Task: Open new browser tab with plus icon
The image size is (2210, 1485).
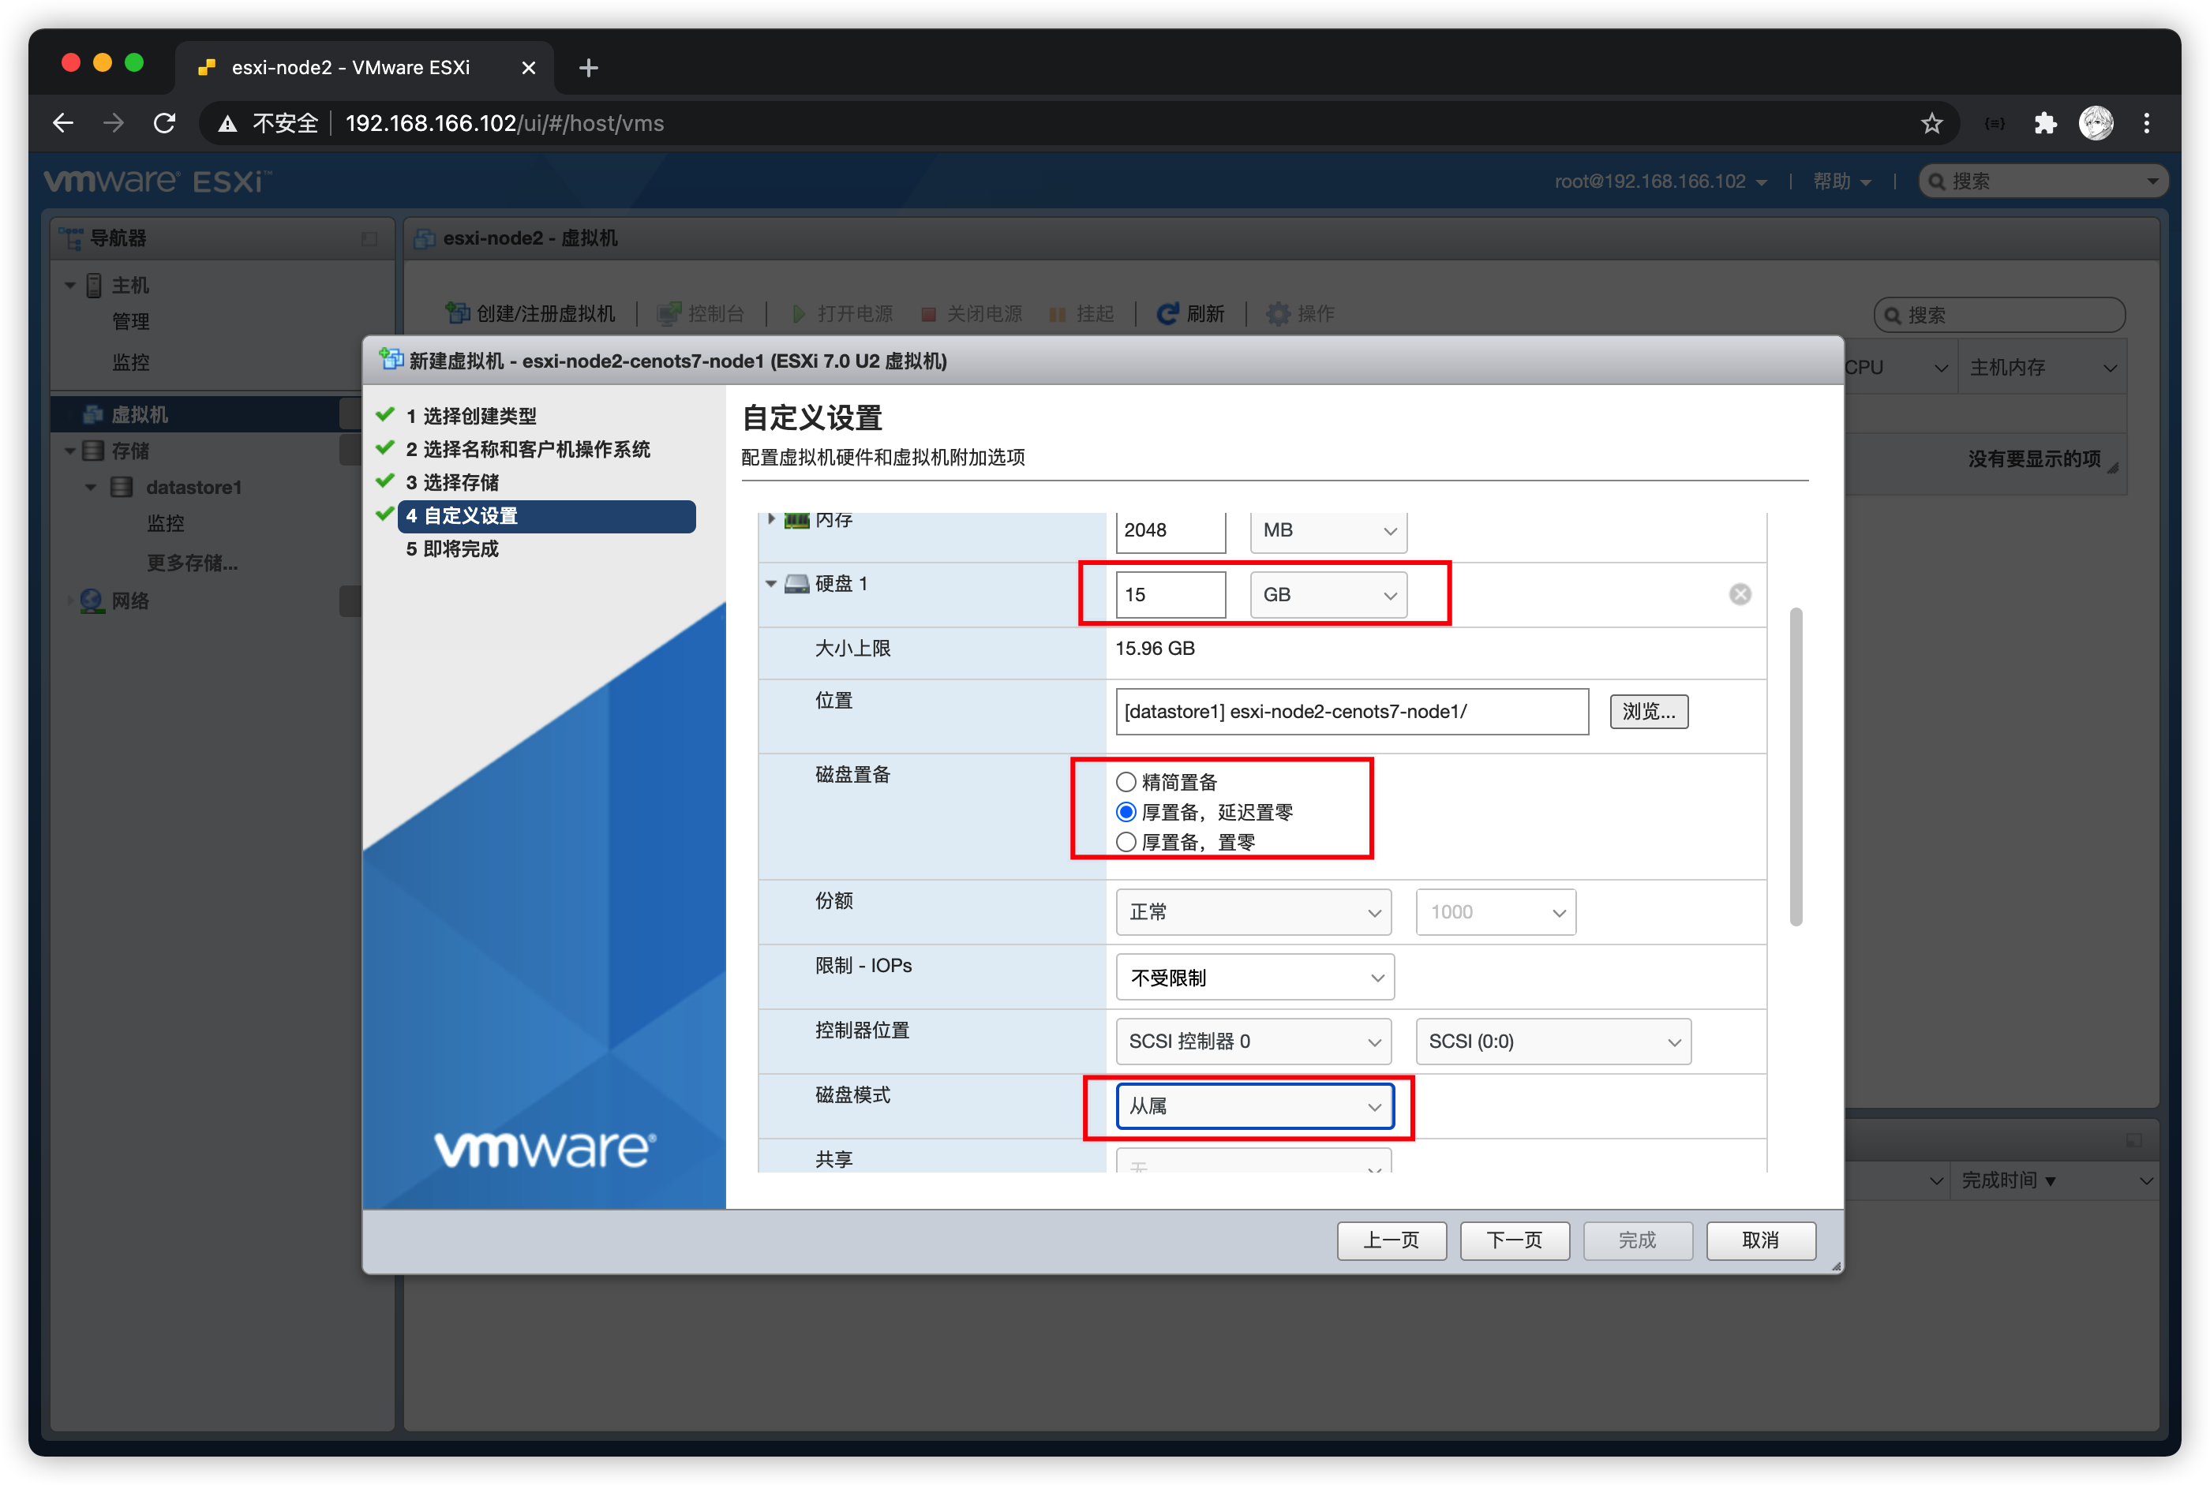Action: point(588,68)
